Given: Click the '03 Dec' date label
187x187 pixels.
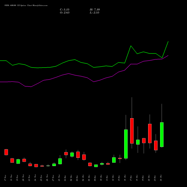Looking at the screenshot, I should coord(77,178).
